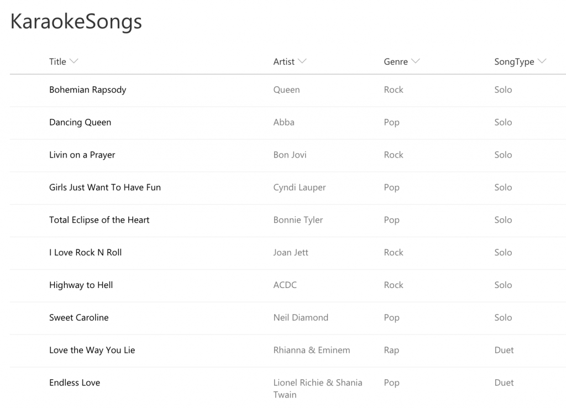The image size is (566, 408).
Task: Select the Rhianna & Eminem artist cell
Action: click(x=312, y=350)
